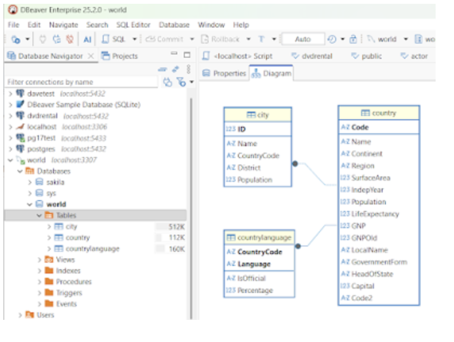Click the Connect plug icon in toolbar

[43, 39]
